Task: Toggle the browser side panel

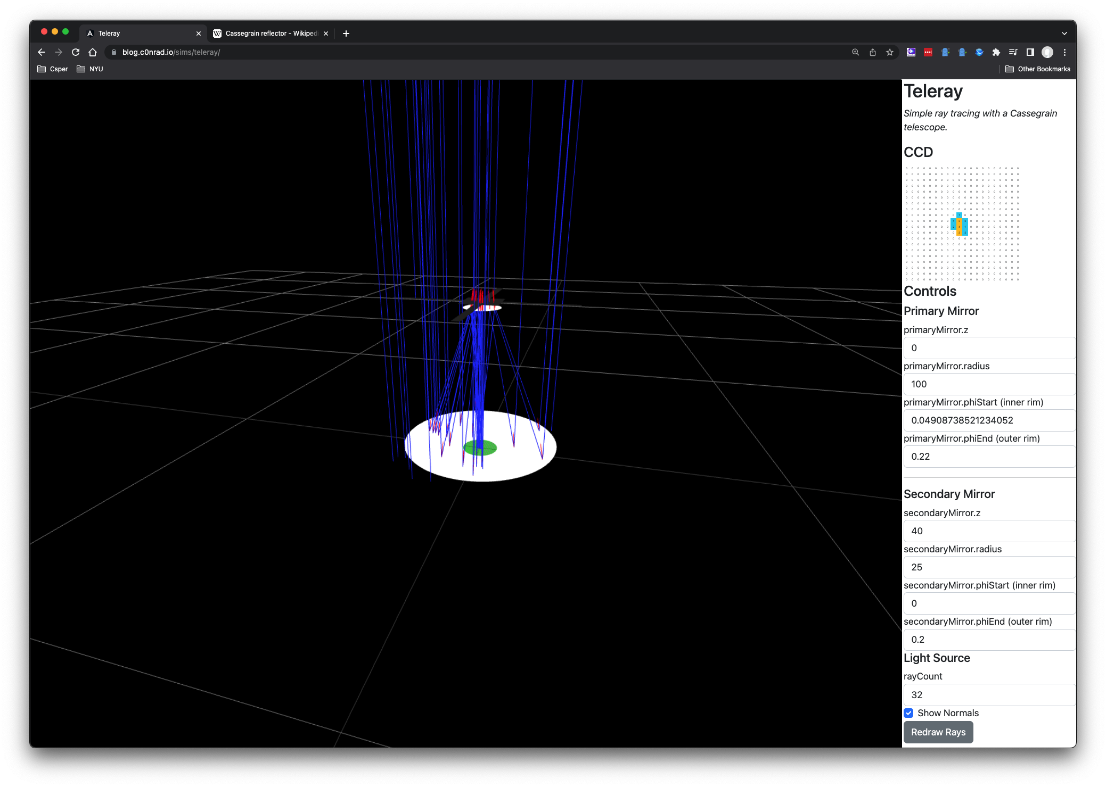Action: 1030,52
